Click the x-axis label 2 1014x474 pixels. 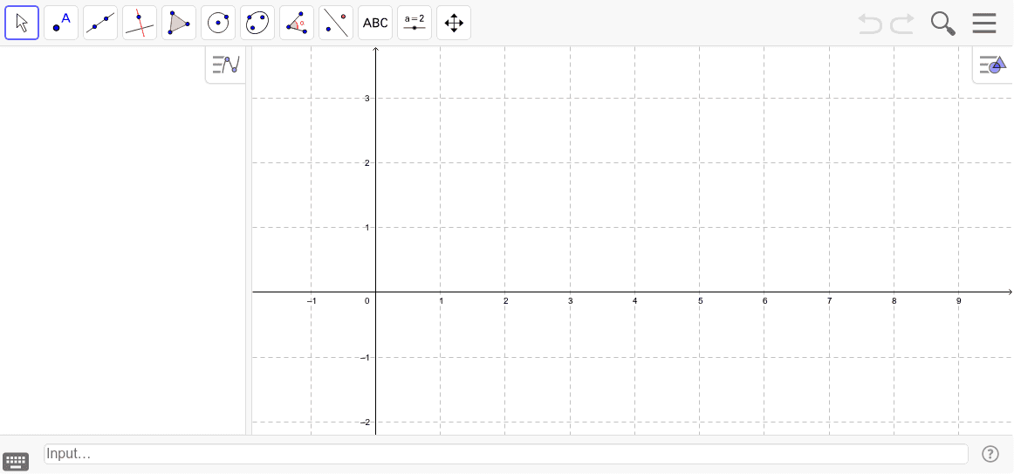point(506,300)
